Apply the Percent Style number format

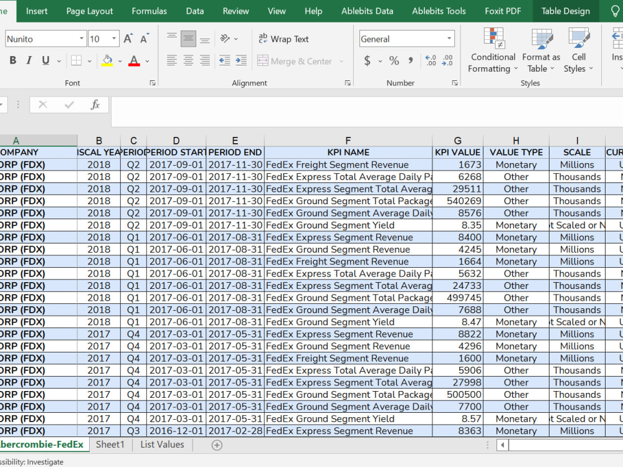point(394,61)
